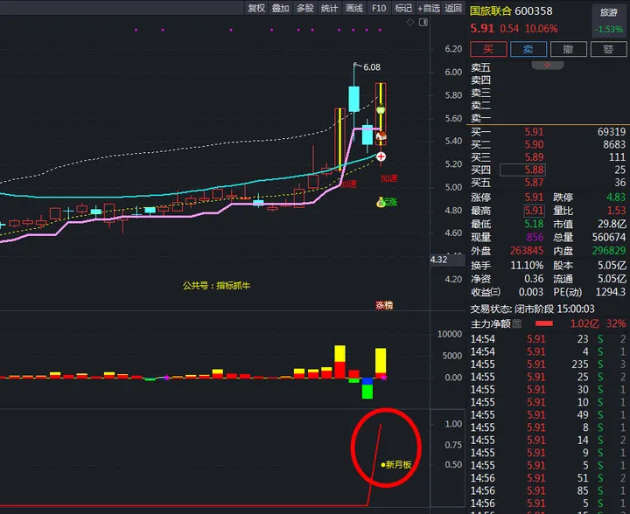Viewport: 630px width, 514px height.
Task: Select the 标记 toolbar option
Action: click(403, 8)
